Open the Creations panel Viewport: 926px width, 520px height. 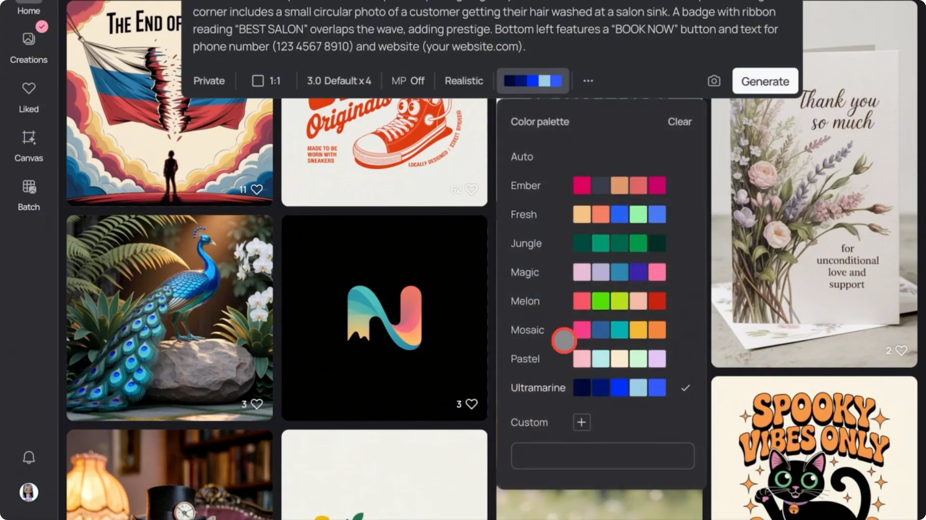(28, 47)
